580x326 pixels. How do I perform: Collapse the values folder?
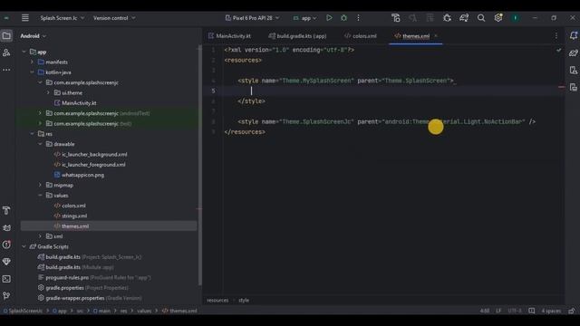[40, 196]
